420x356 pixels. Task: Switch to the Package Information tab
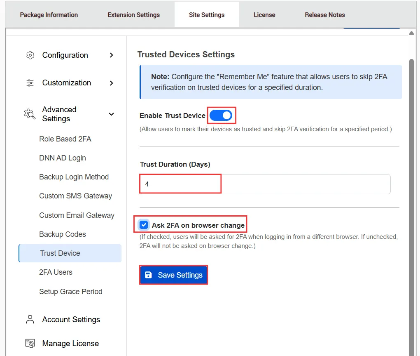[x=49, y=15]
